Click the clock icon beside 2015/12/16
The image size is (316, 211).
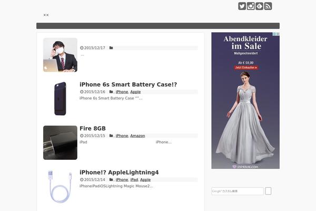[82, 92]
